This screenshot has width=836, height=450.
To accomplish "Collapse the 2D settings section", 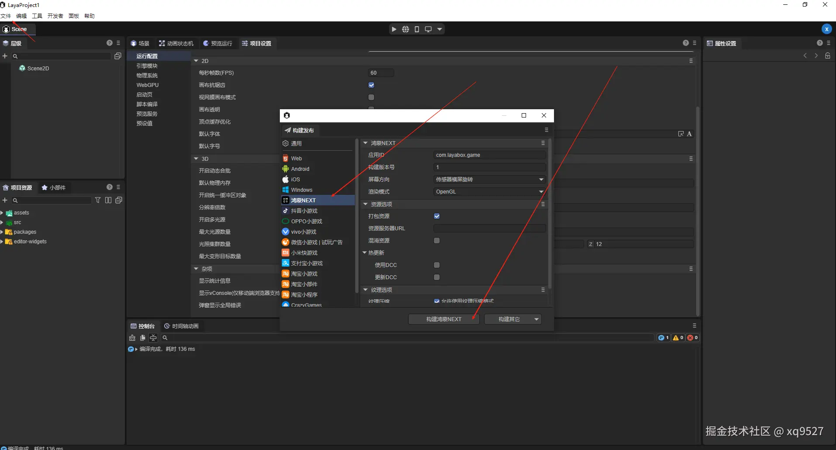I will (x=196, y=61).
